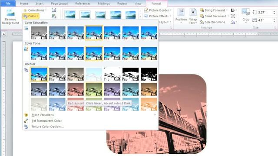
Task: Switch to the References tab
Action: click(83, 3)
